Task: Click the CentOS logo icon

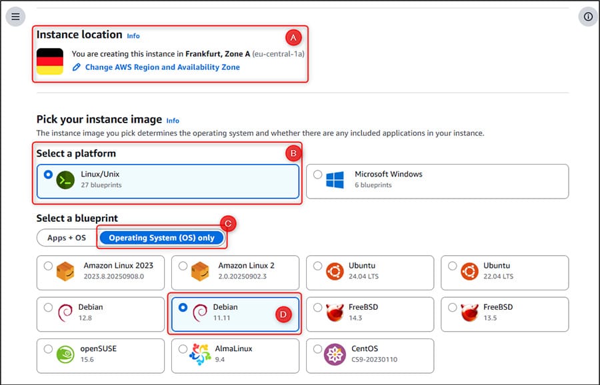Action: pos(335,354)
